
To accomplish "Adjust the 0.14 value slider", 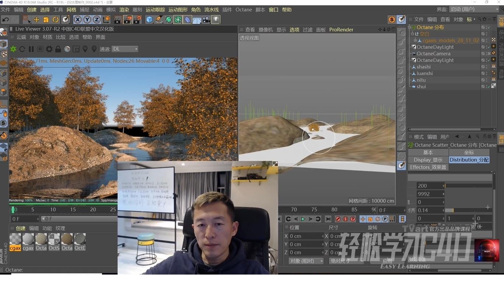I will point(468,210).
